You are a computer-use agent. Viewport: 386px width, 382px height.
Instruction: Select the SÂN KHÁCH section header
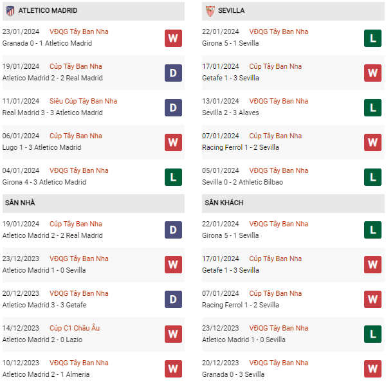pyautogui.click(x=224, y=203)
